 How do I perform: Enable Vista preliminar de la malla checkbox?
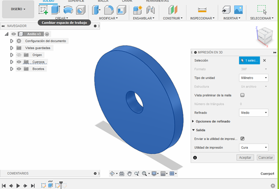coord(242,95)
